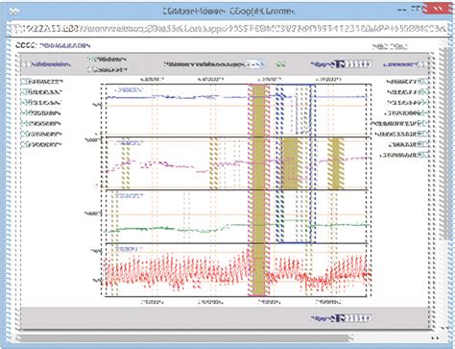Toggle the last checkbox in the right-hand list

coord(423,155)
